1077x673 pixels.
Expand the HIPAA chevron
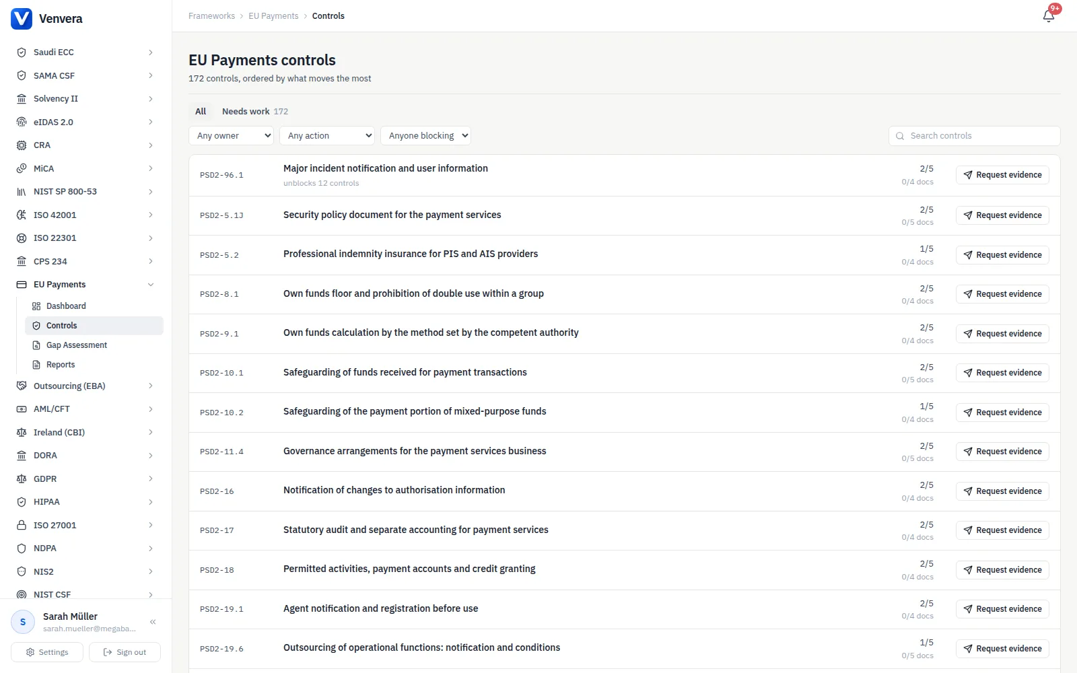click(x=151, y=502)
